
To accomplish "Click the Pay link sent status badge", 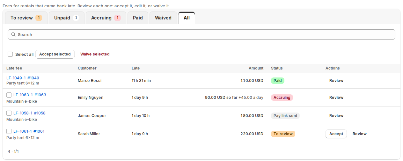I will pyautogui.click(x=285, y=116).
